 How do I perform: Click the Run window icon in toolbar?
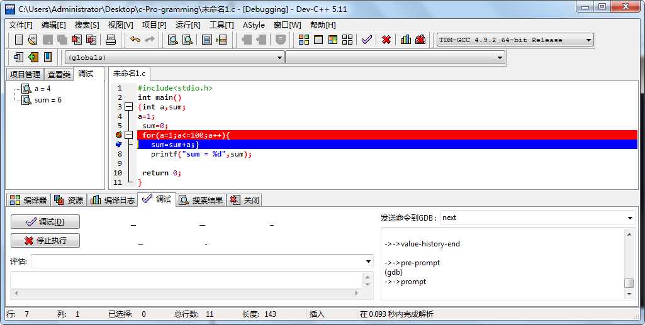[x=318, y=40]
